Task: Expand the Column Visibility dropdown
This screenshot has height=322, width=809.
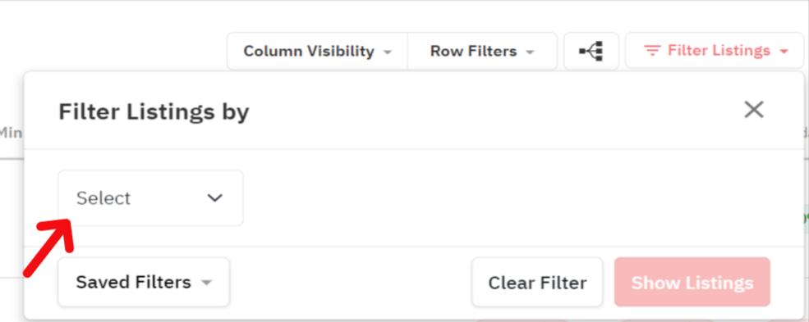Action: pos(317,51)
